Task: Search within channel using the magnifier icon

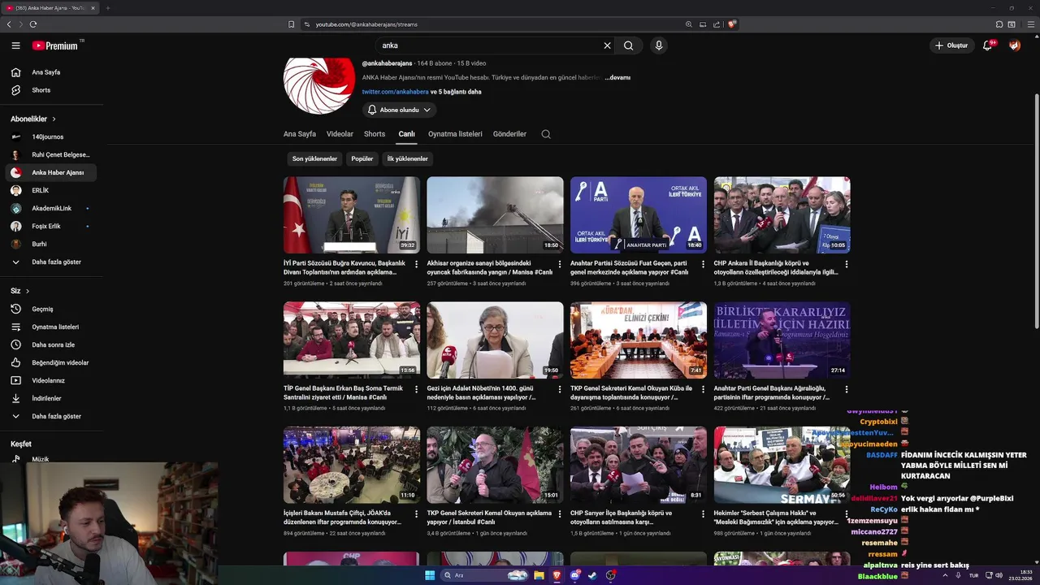Action: coord(546,134)
